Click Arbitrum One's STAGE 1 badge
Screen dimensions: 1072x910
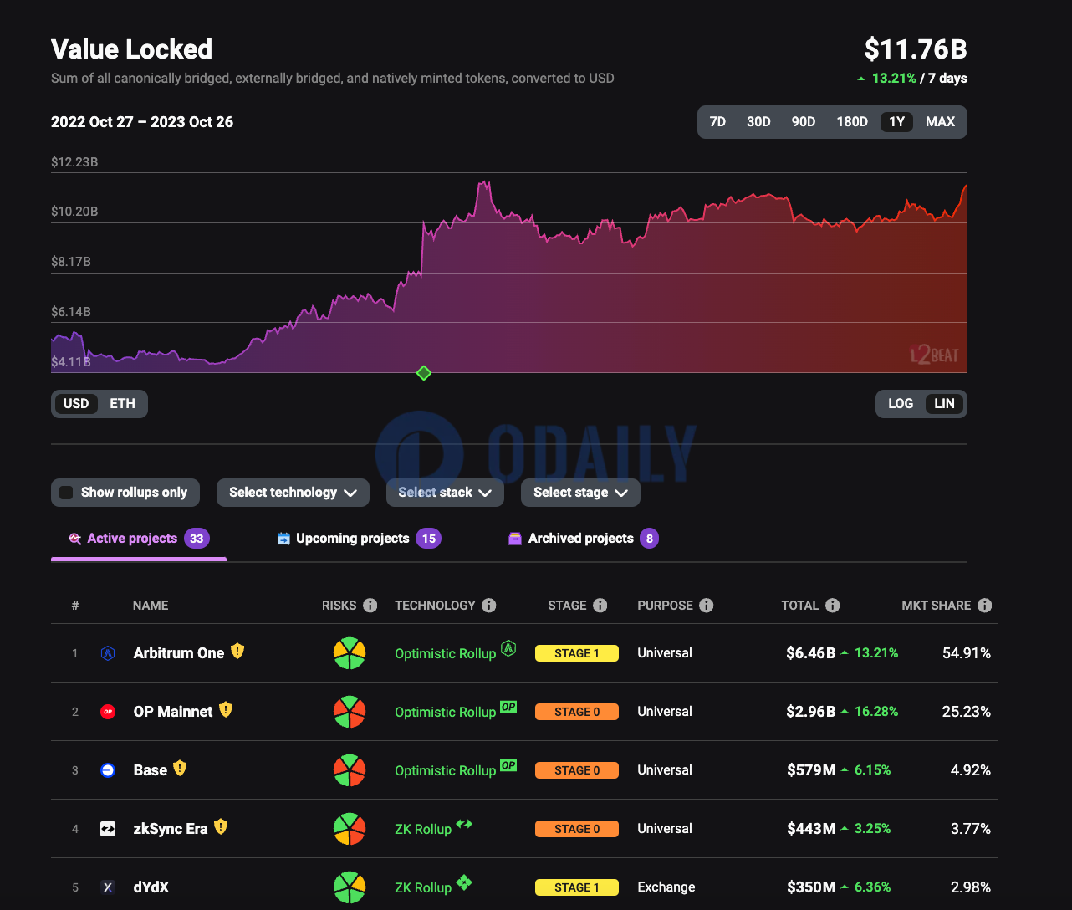[x=577, y=653]
